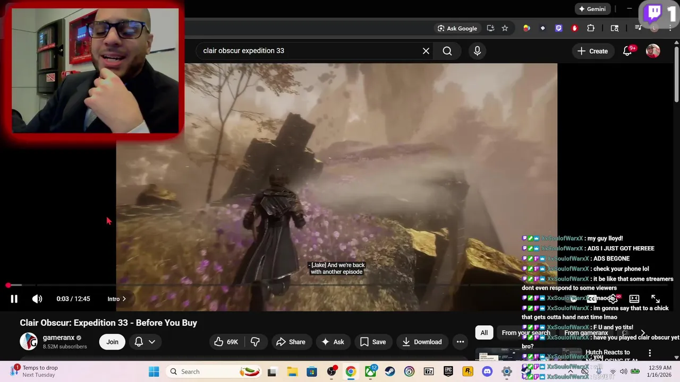Open more actions ellipsis below the video
The height and width of the screenshot is (382, 680).
point(460,342)
